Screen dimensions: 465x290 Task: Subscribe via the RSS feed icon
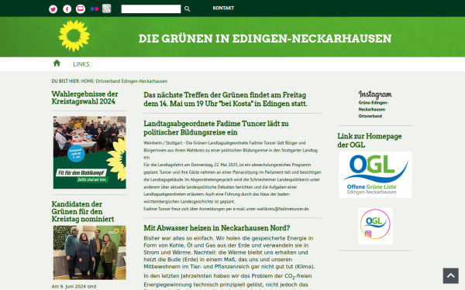tap(106, 9)
